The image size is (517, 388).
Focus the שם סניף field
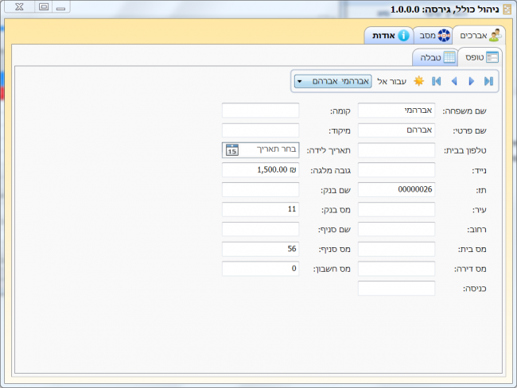click(x=260, y=229)
